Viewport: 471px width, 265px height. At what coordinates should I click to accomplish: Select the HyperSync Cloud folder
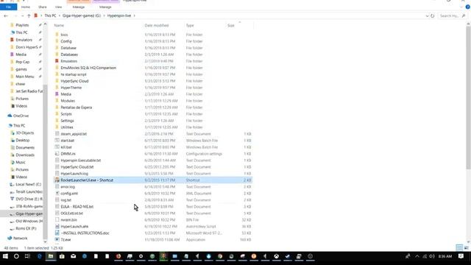pos(74,81)
